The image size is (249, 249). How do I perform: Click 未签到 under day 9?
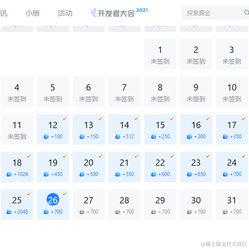pyautogui.click(x=196, y=99)
